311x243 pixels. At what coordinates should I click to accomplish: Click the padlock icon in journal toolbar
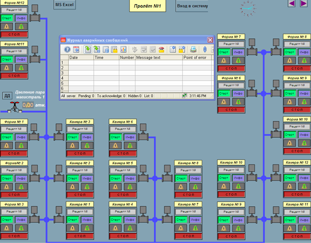(x=115, y=49)
